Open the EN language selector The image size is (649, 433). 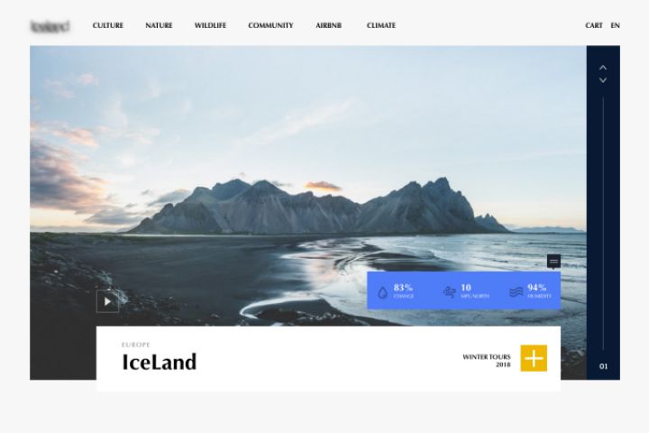coord(615,25)
